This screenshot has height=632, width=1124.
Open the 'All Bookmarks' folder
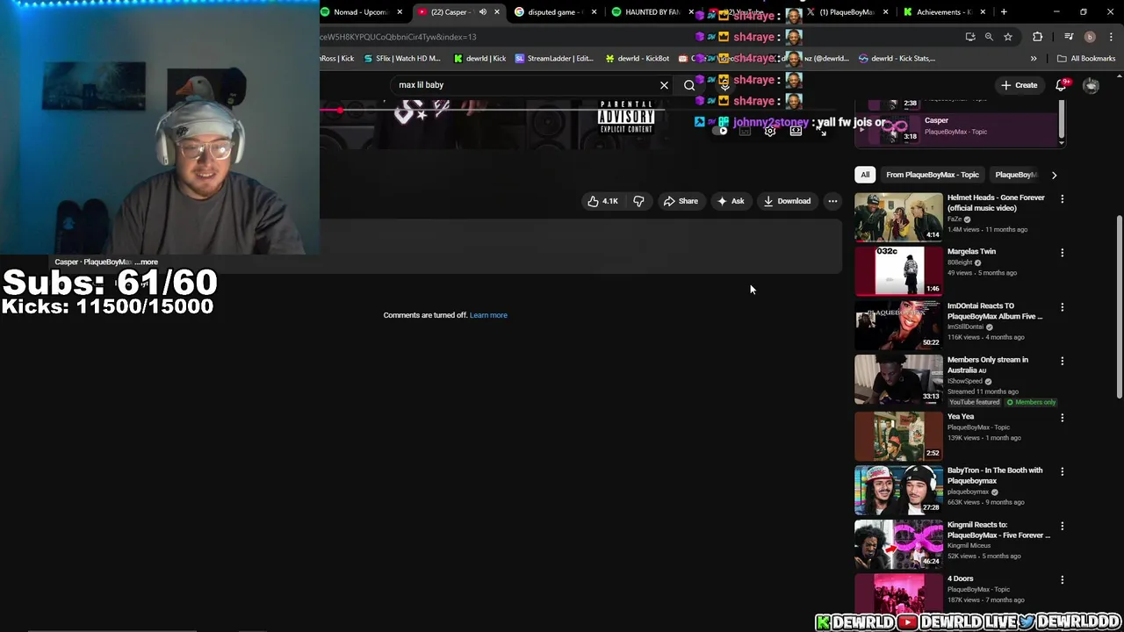(x=1086, y=59)
